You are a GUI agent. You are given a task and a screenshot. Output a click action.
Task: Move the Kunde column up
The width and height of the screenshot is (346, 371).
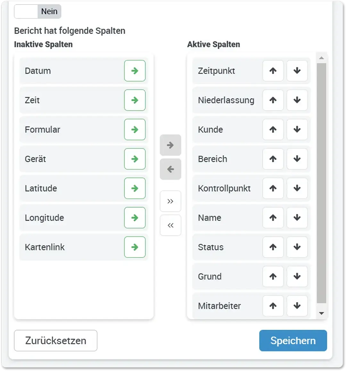pyautogui.click(x=273, y=130)
